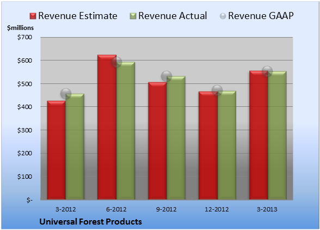The height and width of the screenshot is (230, 320).
Task: Click the 3-2012 quarter label
Action: tap(65, 209)
